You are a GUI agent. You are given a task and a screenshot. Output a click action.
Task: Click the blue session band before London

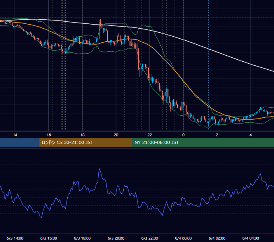pyautogui.click(x=20, y=142)
